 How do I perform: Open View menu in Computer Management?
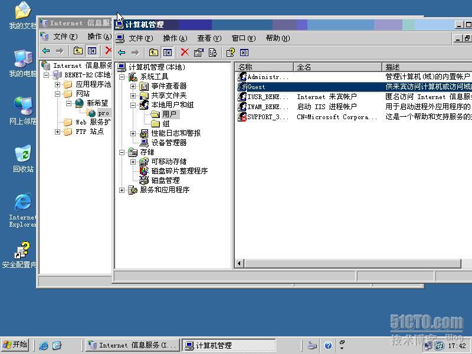(x=209, y=38)
